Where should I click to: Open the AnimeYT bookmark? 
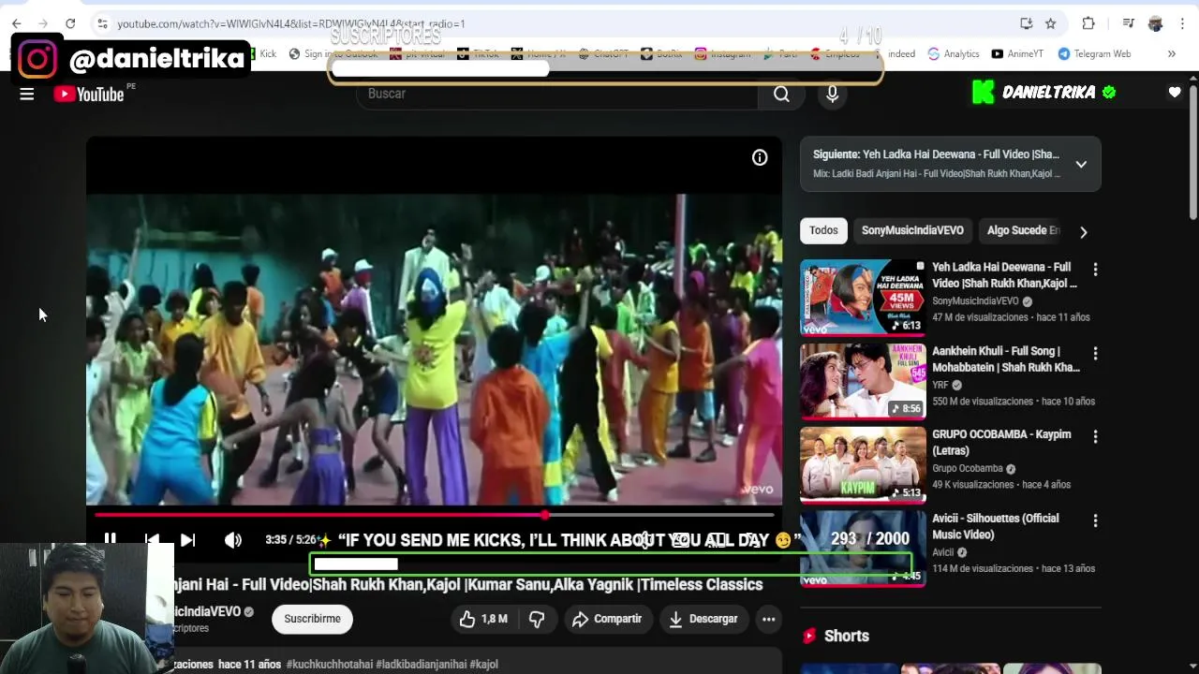pos(1017,54)
